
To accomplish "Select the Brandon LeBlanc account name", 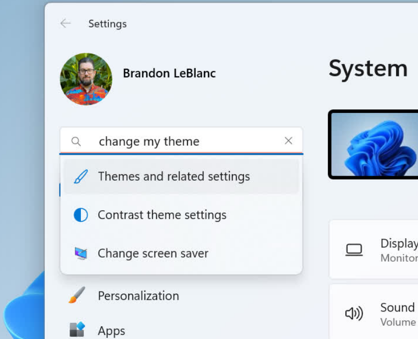I will click(x=169, y=73).
